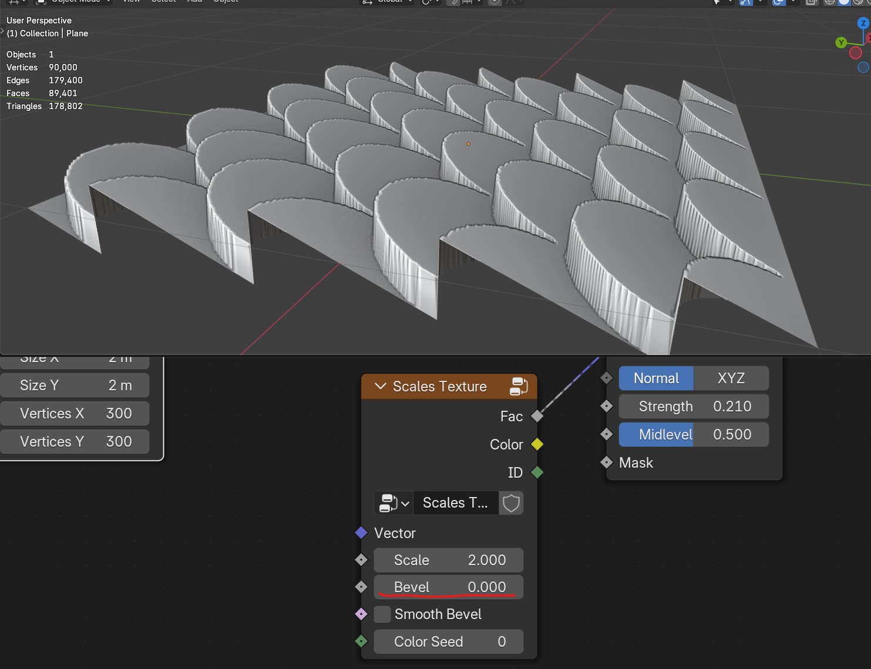Click the purple Vector input socket
Image resolution: width=871 pixels, height=669 pixels.
pyautogui.click(x=361, y=533)
